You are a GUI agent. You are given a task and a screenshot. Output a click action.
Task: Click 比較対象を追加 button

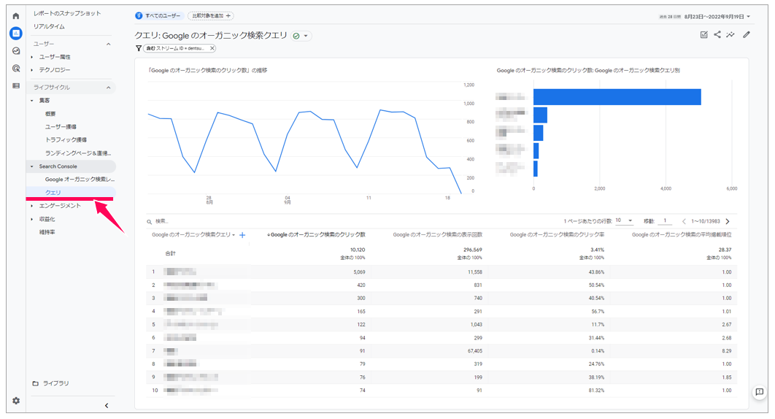tap(210, 15)
